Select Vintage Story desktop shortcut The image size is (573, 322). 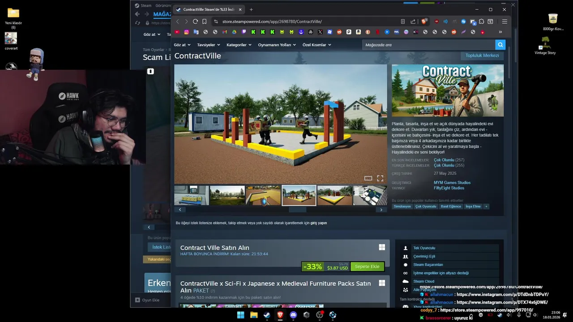[545, 46]
